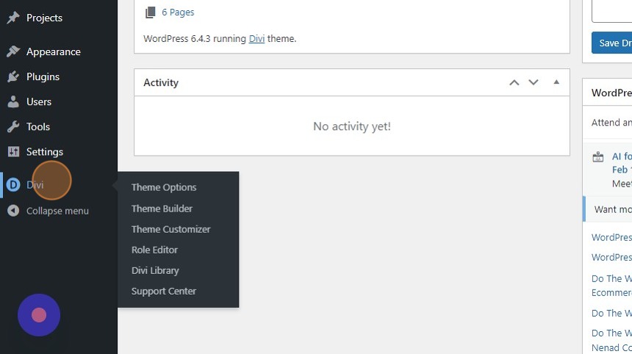Click the Appearance paintbrush icon
The image size is (632, 354).
point(12,52)
